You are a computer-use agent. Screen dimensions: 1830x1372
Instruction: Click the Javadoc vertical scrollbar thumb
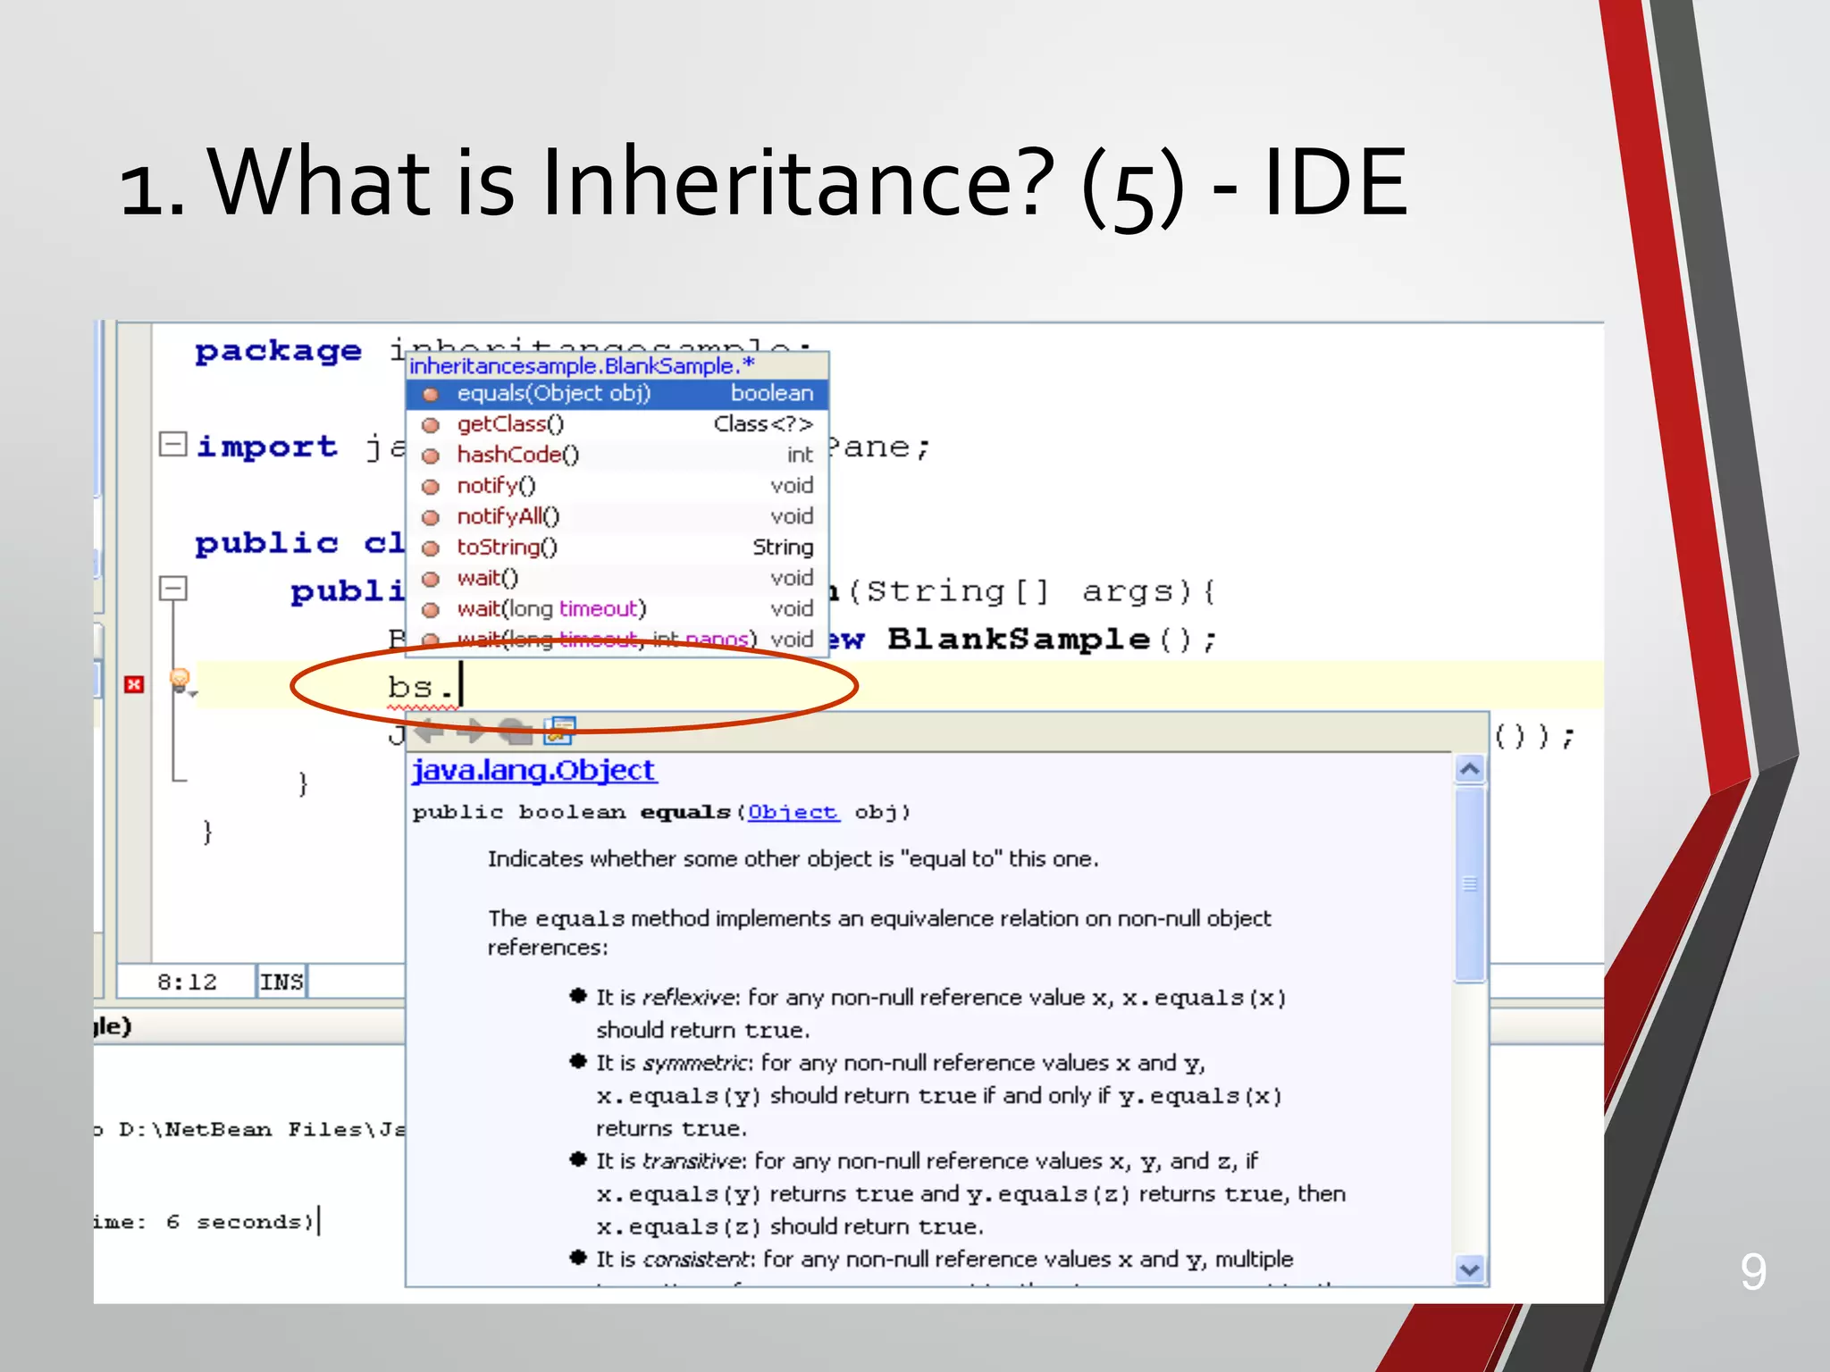(x=1470, y=884)
